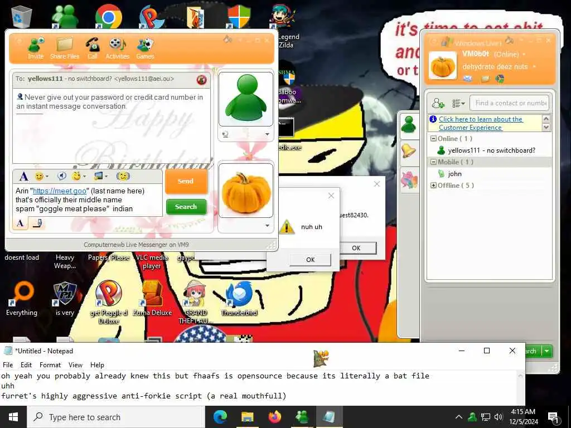Click the Find a contact search field
The image size is (571, 428).
pyautogui.click(x=509, y=103)
